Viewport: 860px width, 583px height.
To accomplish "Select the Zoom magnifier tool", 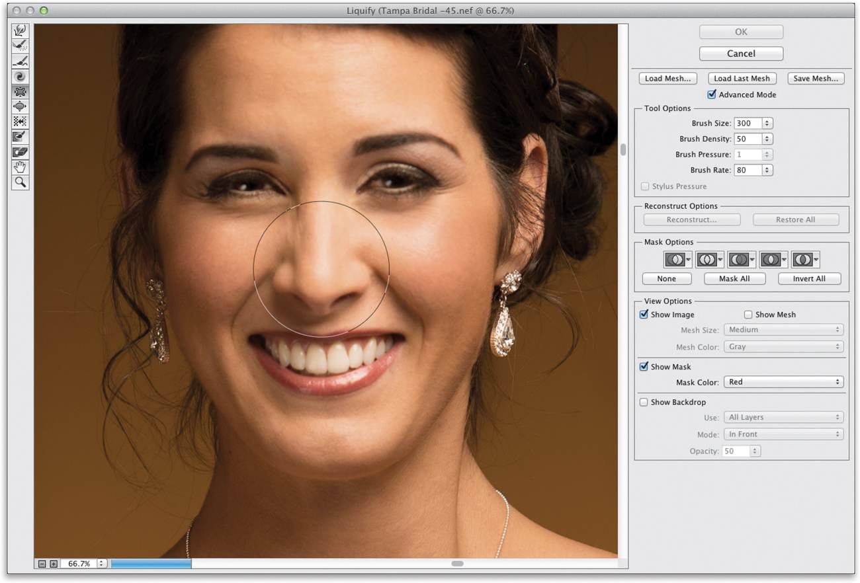I will pos(21,182).
